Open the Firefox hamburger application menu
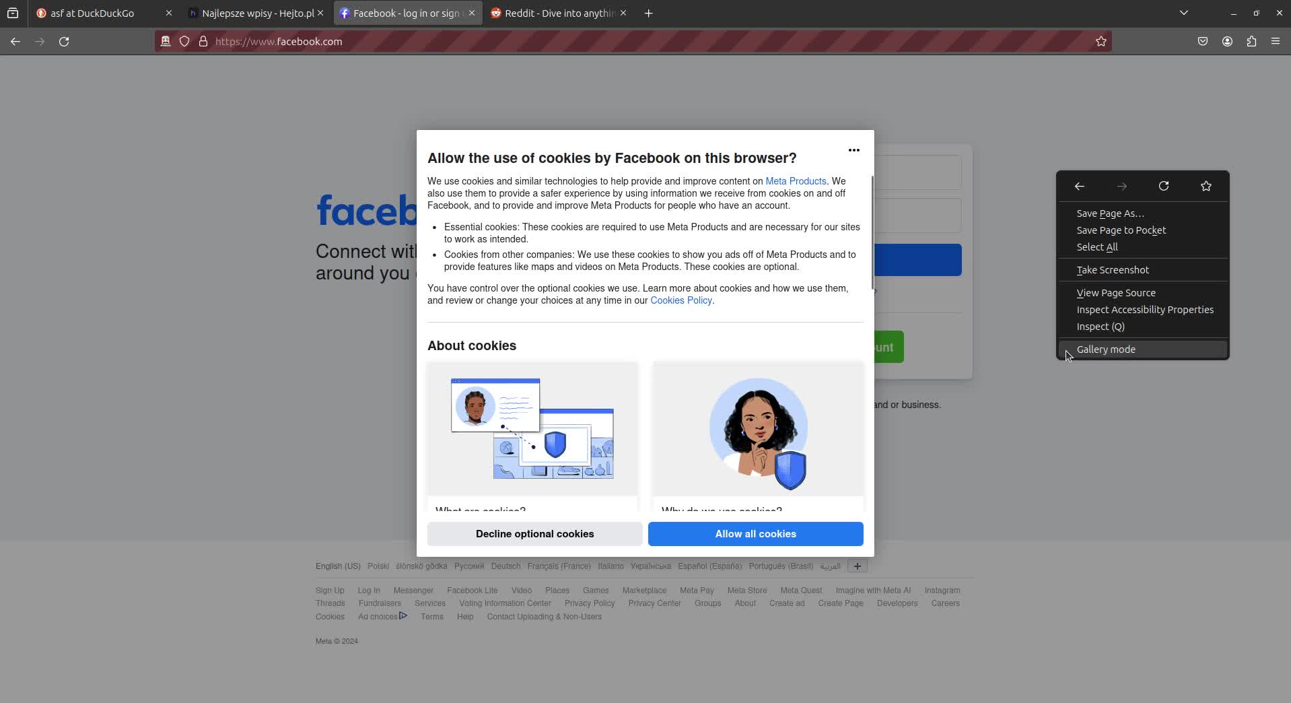 1276,42
